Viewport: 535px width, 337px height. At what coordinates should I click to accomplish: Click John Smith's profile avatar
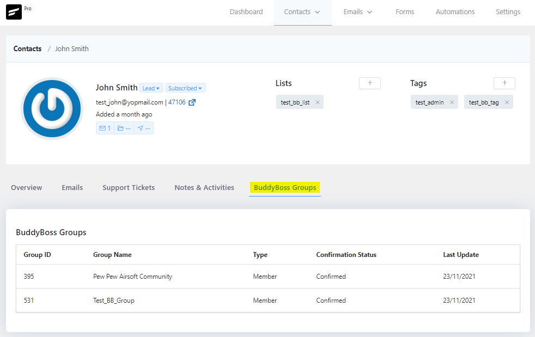point(52,108)
